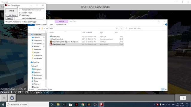Sort files by Date modified column
This screenshot has width=191, height=107.
[87, 33]
